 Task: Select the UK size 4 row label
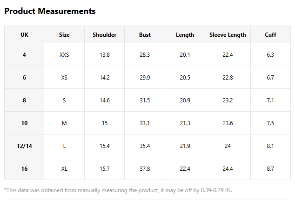pos(24,55)
